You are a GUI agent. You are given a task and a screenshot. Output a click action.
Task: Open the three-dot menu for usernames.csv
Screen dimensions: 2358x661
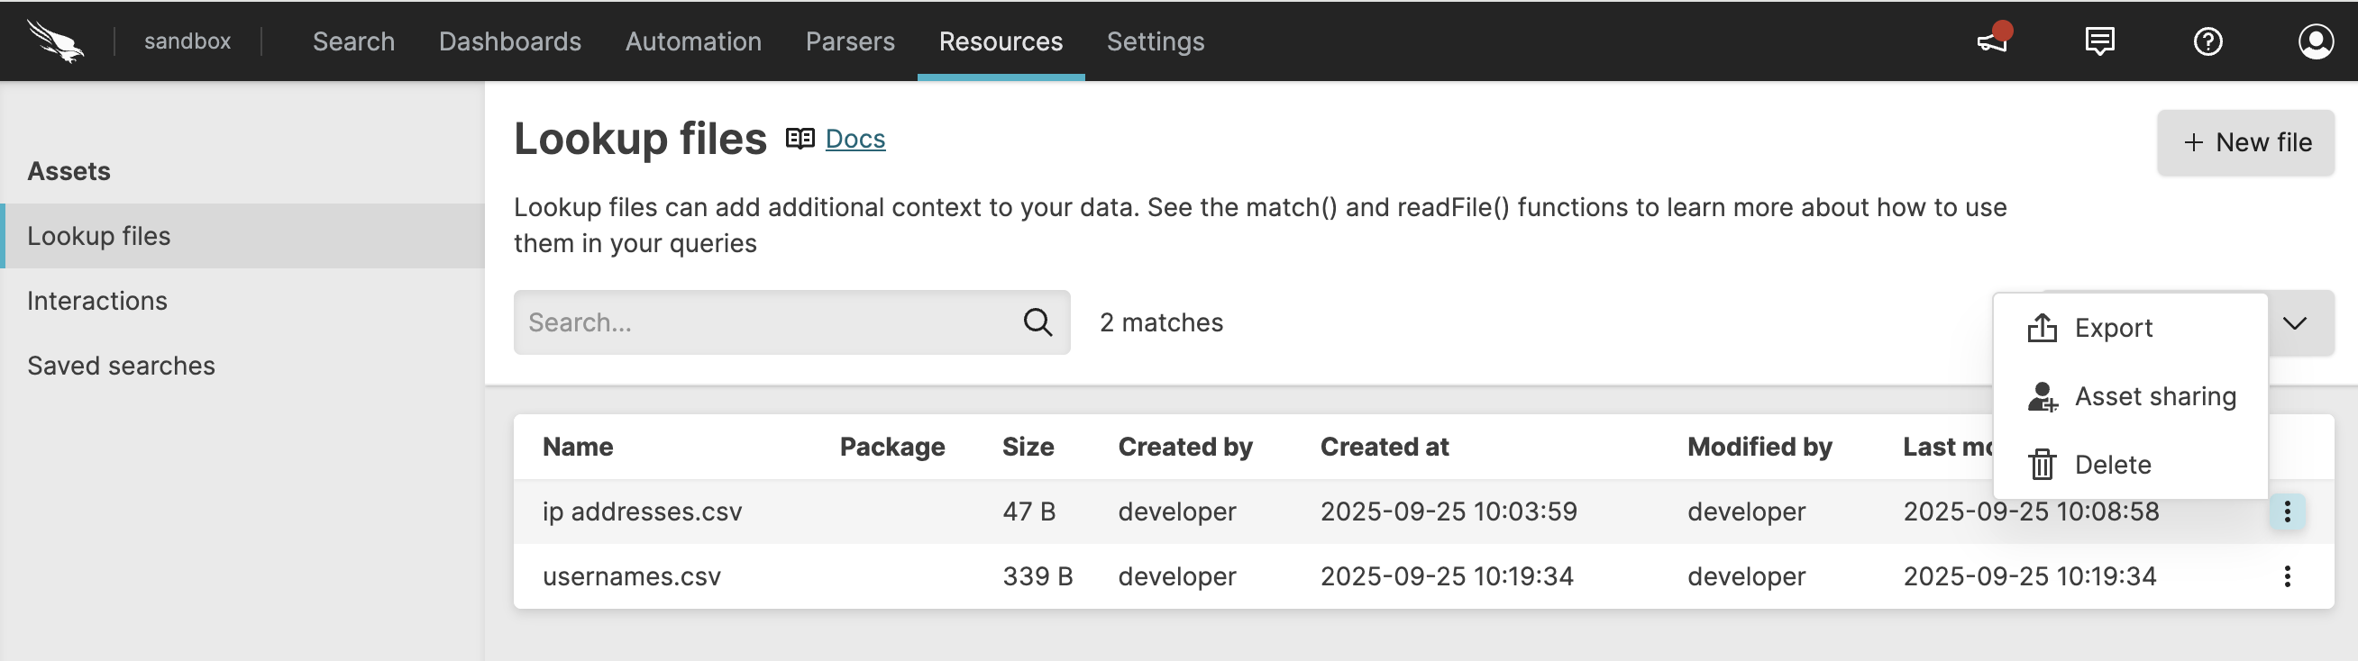point(2287,576)
